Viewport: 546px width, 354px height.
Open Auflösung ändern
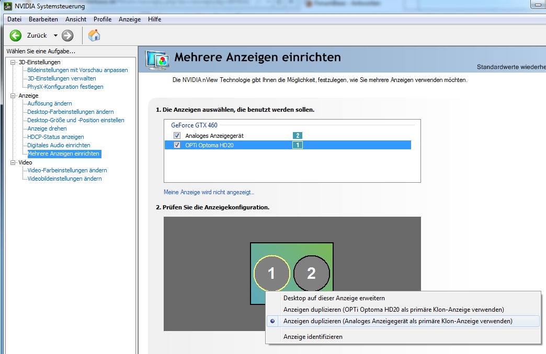click(x=50, y=103)
